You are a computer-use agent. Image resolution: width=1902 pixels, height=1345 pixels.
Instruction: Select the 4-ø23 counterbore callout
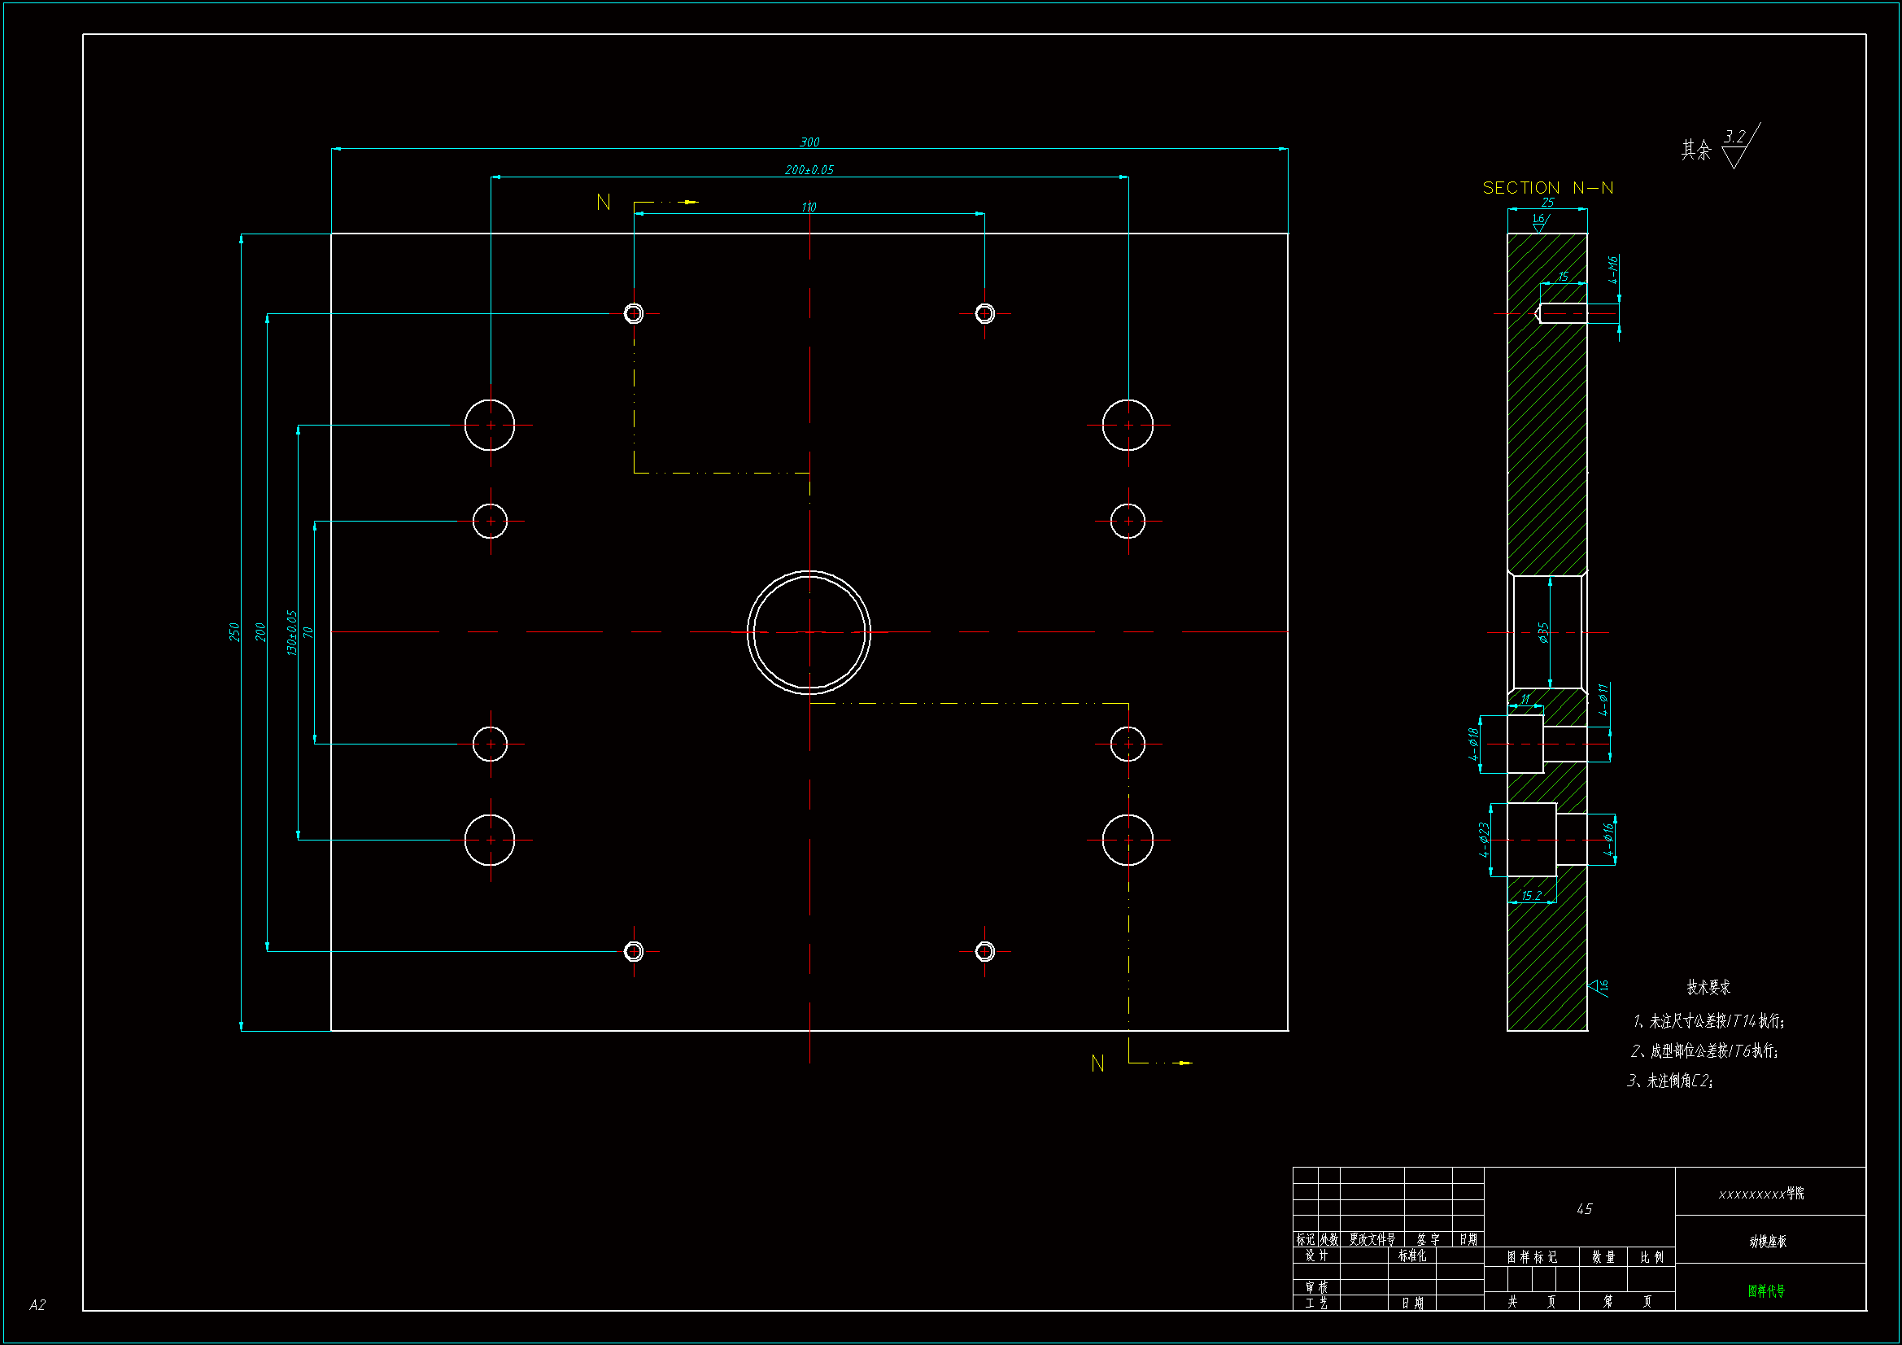point(1485,840)
